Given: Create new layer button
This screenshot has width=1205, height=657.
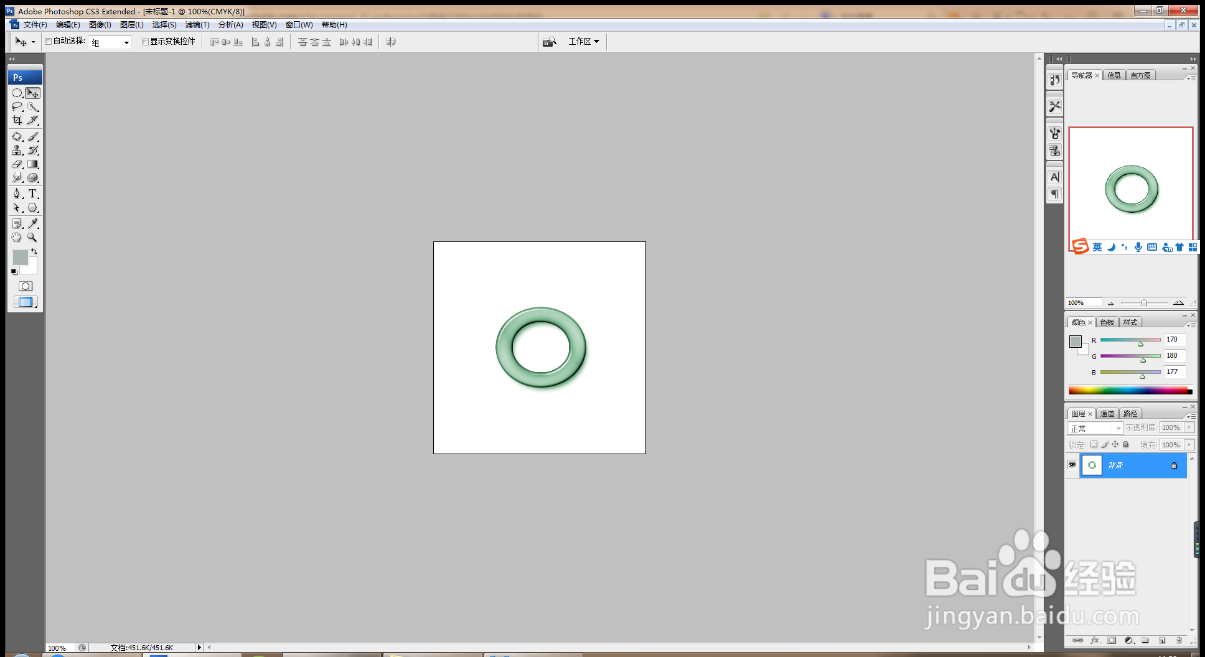Looking at the screenshot, I should [x=1161, y=640].
